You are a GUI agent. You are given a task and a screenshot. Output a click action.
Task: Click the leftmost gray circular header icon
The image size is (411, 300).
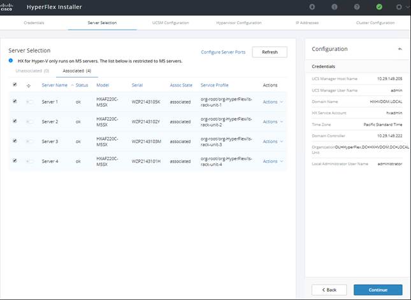[x=312, y=7]
